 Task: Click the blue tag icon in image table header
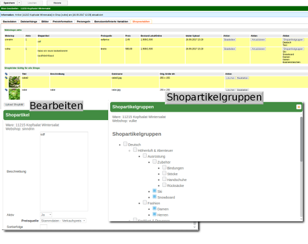6,74
